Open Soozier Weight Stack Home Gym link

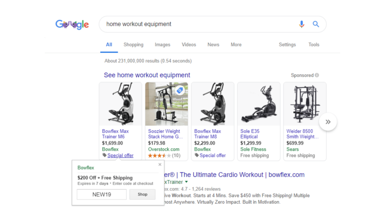coord(165,134)
